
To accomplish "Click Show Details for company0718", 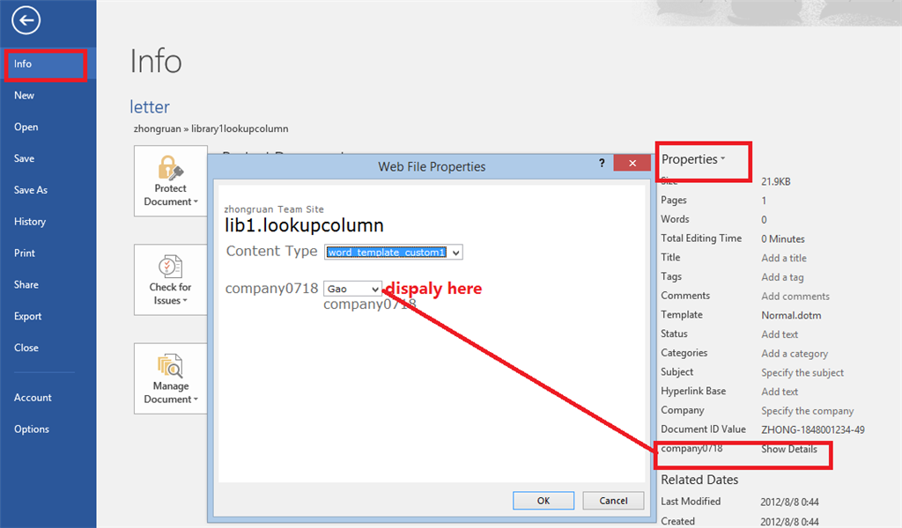I will [x=789, y=450].
